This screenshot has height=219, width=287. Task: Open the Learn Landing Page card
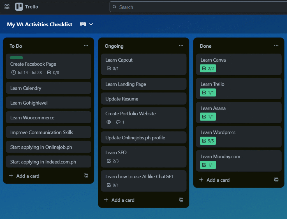point(144,84)
